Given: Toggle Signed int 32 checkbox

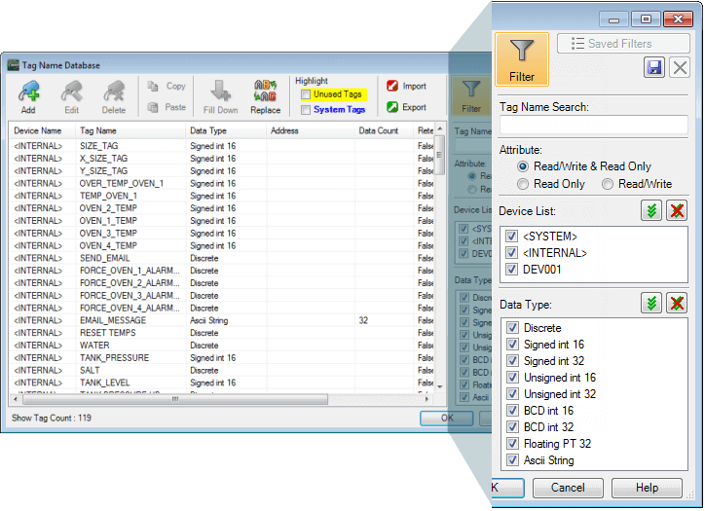Looking at the screenshot, I should (x=512, y=361).
